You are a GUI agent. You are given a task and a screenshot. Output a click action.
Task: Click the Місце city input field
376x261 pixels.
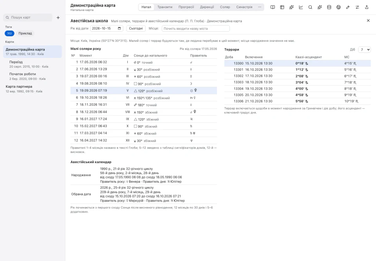coord(196,29)
